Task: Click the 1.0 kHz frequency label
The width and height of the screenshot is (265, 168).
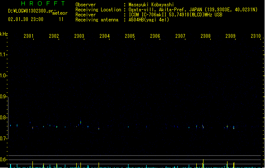Action: click(x=3, y=76)
